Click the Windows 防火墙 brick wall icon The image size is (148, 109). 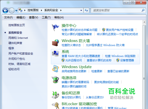point(55,43)
